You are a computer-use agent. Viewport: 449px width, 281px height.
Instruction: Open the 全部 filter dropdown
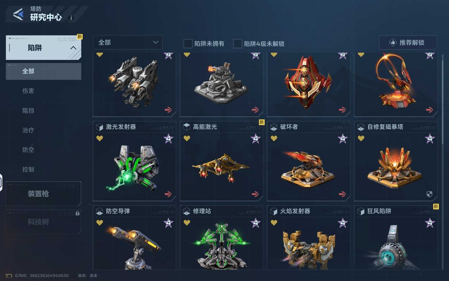pyautogui.click(x=128, y=42)
